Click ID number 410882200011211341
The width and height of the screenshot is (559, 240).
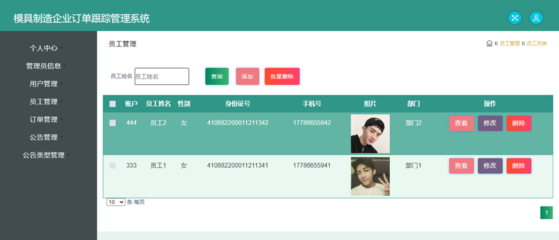tap(238, 165)
